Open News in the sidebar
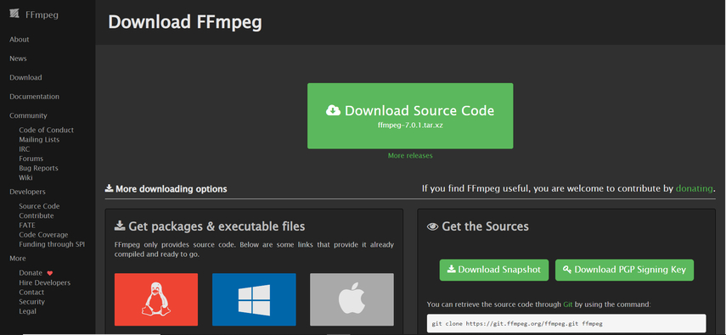726x335 pixels. [x=18, y=59]
